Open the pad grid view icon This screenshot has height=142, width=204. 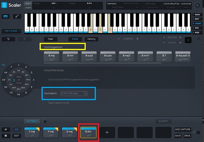pos(6,136)
